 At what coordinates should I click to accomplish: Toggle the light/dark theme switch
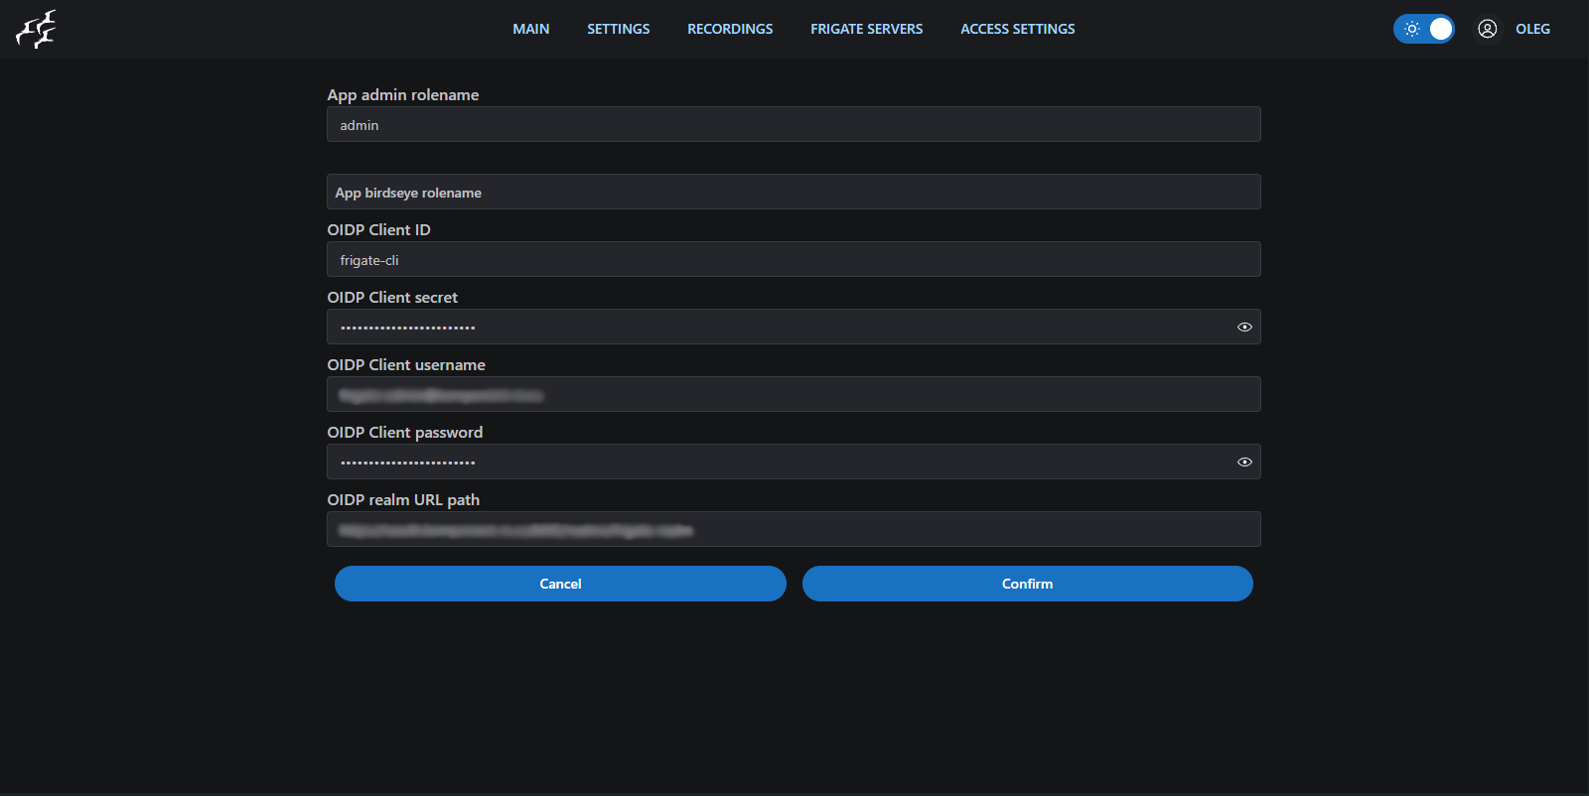pos(1424,29)
